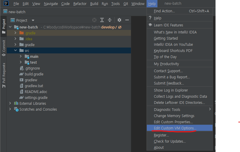The image size is (240, 152).
Task: Select Show Log in Explorer
Action: pyautogui.click(x=180, y=90)
